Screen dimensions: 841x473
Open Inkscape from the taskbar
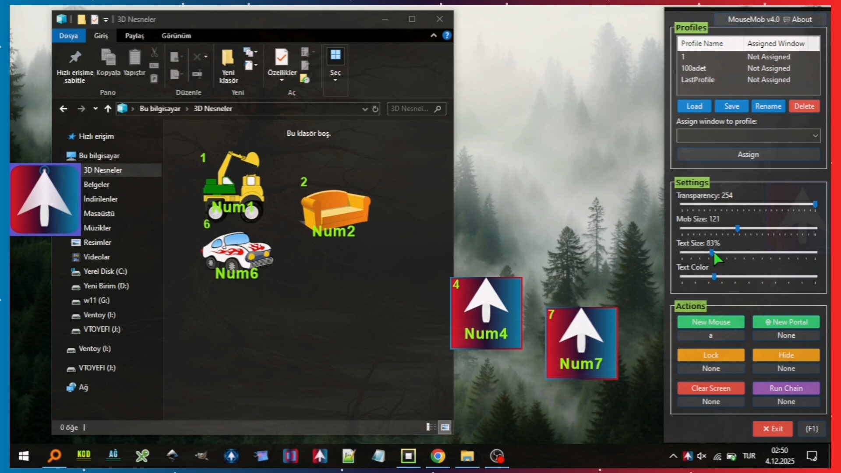pyautogui.click(x=173, y=456)
